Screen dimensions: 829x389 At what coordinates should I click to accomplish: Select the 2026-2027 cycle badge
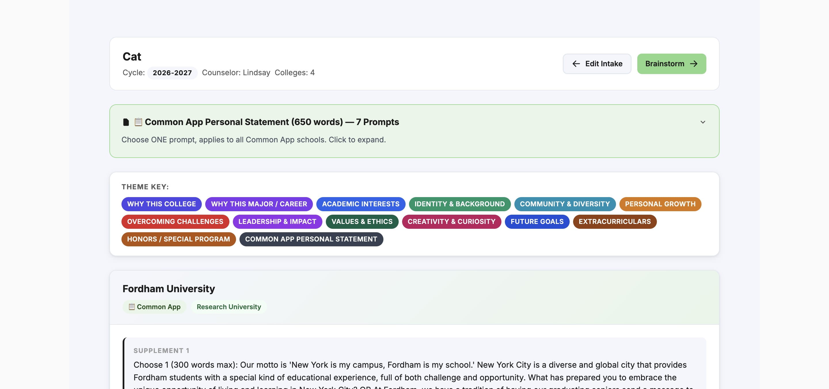(x=172, y=73)
